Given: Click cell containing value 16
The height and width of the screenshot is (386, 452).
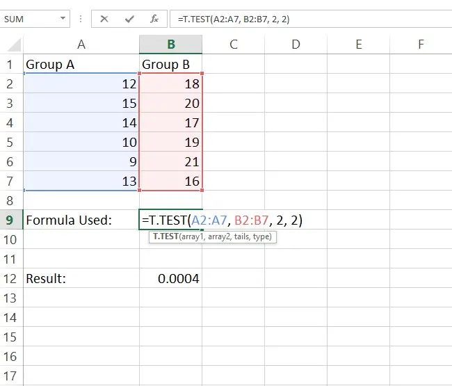Looking at the screenshot, I should click(171, 181).
